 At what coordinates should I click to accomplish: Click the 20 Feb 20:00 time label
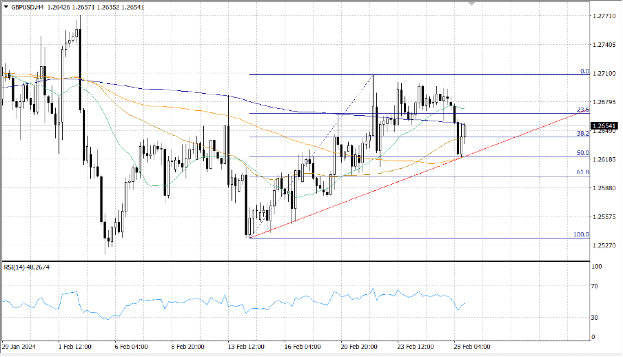pos(359,347)
